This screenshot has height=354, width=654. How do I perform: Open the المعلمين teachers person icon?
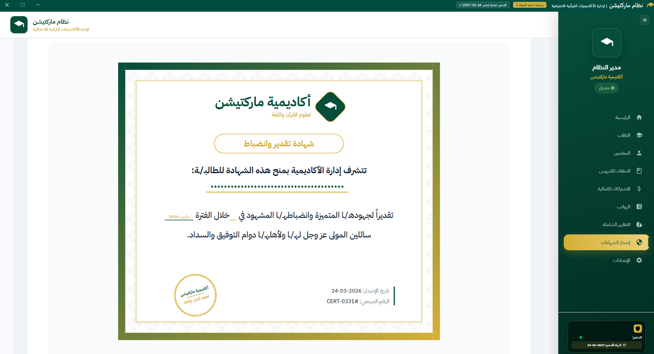tap(639, 153)
